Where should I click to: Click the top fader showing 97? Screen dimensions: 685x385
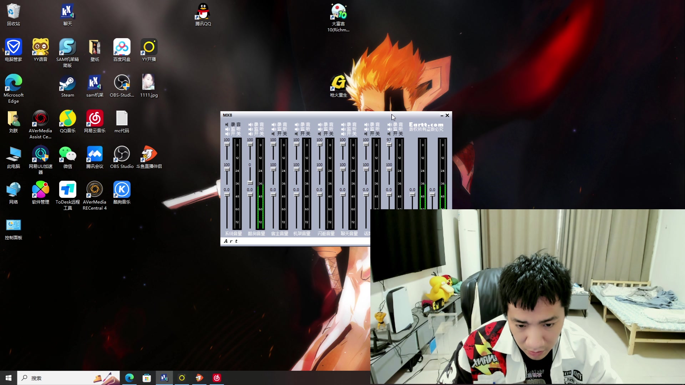pos(389,145)
